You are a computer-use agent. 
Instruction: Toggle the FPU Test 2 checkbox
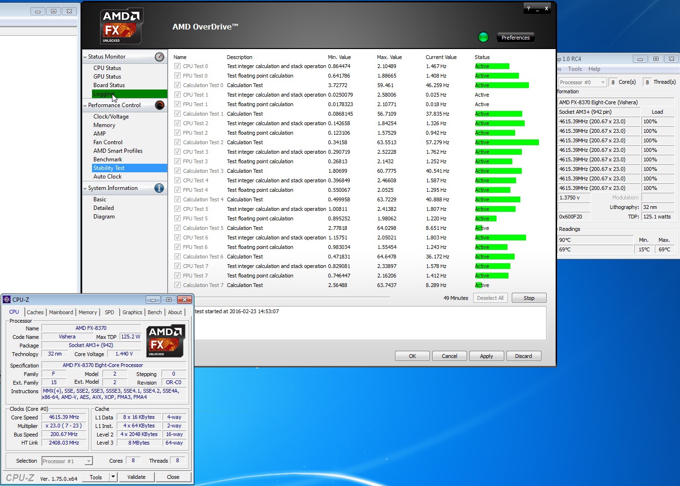click(x=177, y=133)
